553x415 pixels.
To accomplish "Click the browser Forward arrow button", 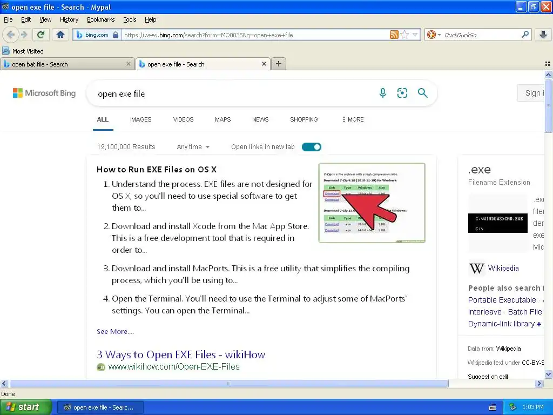I will [24, 35].
